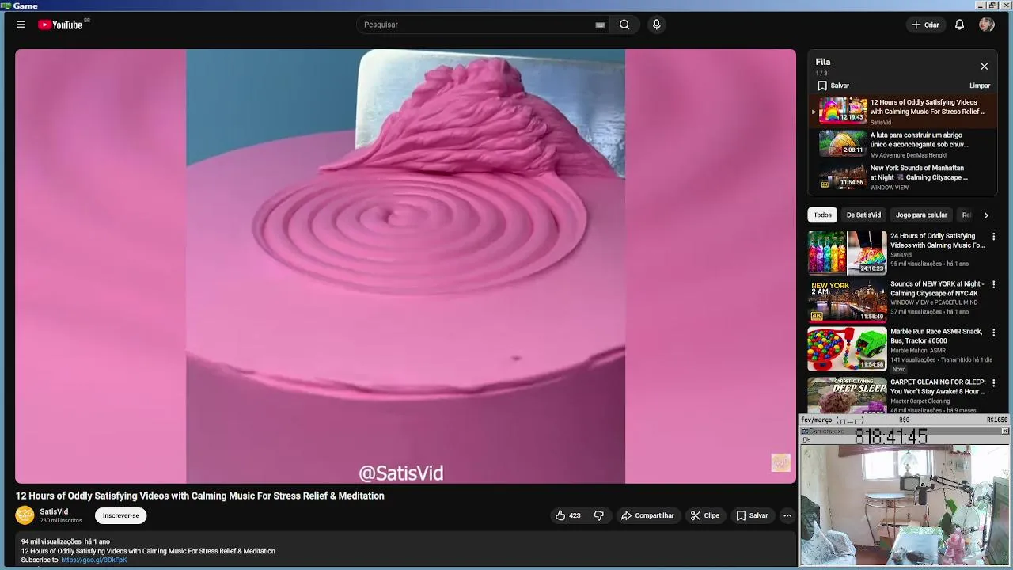Open options for CARPET CLEANING FOR SLEEP
Image resolution: width=1013 pixels, height=570 pixels.
tap(994, 383)
